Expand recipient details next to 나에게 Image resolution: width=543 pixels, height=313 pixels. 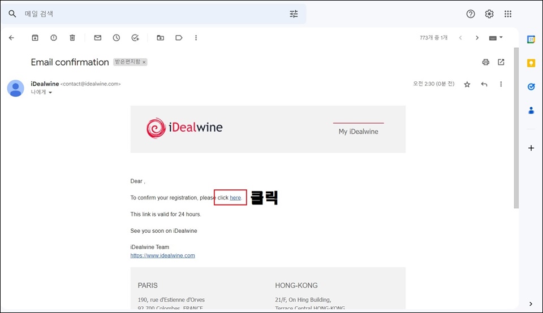click(x=50, y=92)
